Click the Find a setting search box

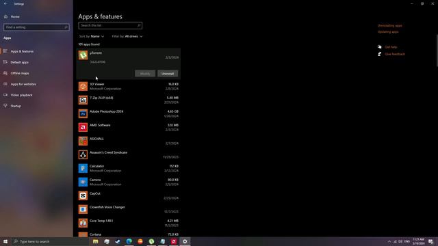coord(36,27)
